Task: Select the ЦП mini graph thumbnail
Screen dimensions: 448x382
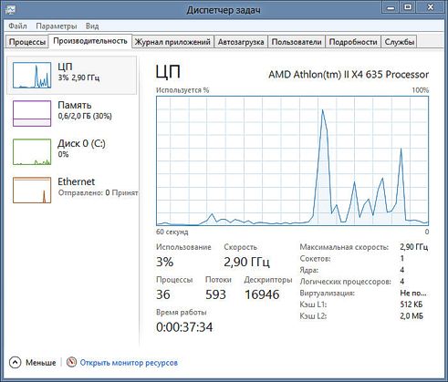Action: point(32,75)
